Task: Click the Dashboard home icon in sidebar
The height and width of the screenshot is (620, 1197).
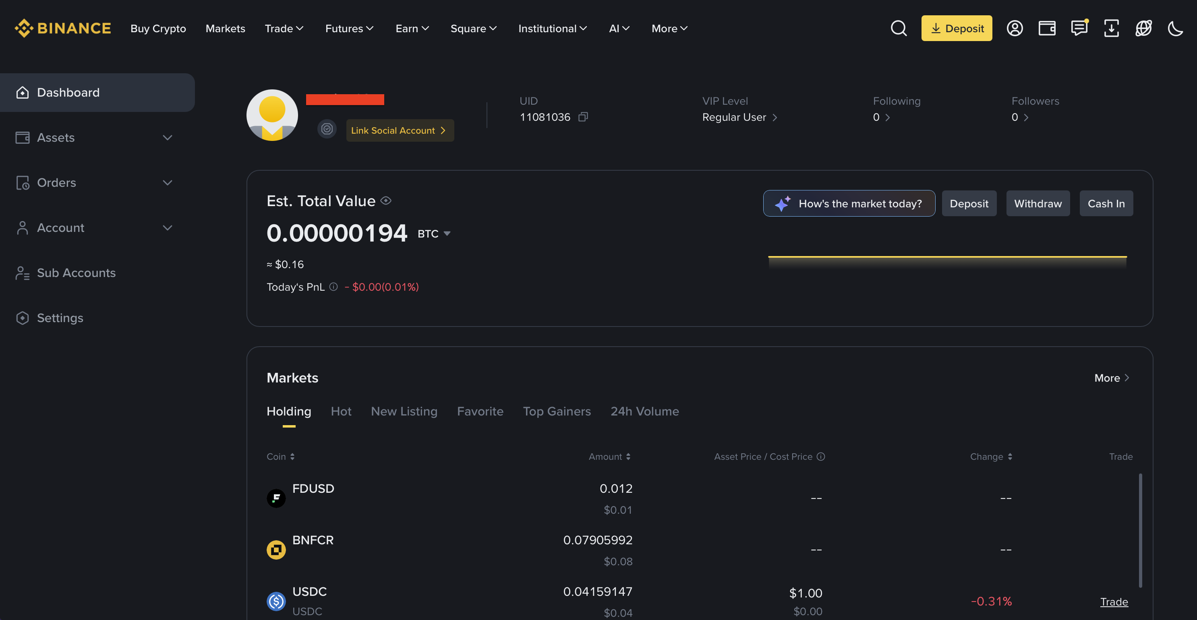Action: [x=22, y=93]
